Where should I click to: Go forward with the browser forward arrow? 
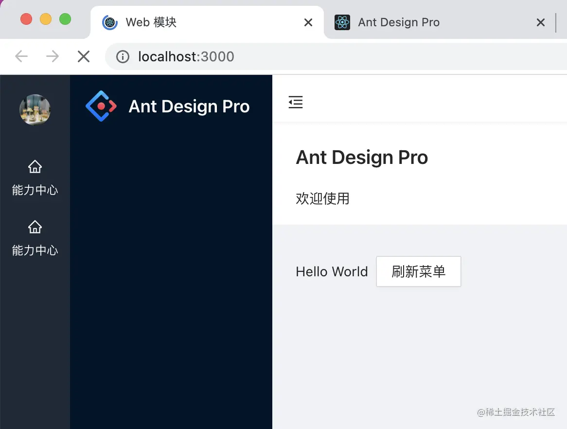click(x=53, y=56)
